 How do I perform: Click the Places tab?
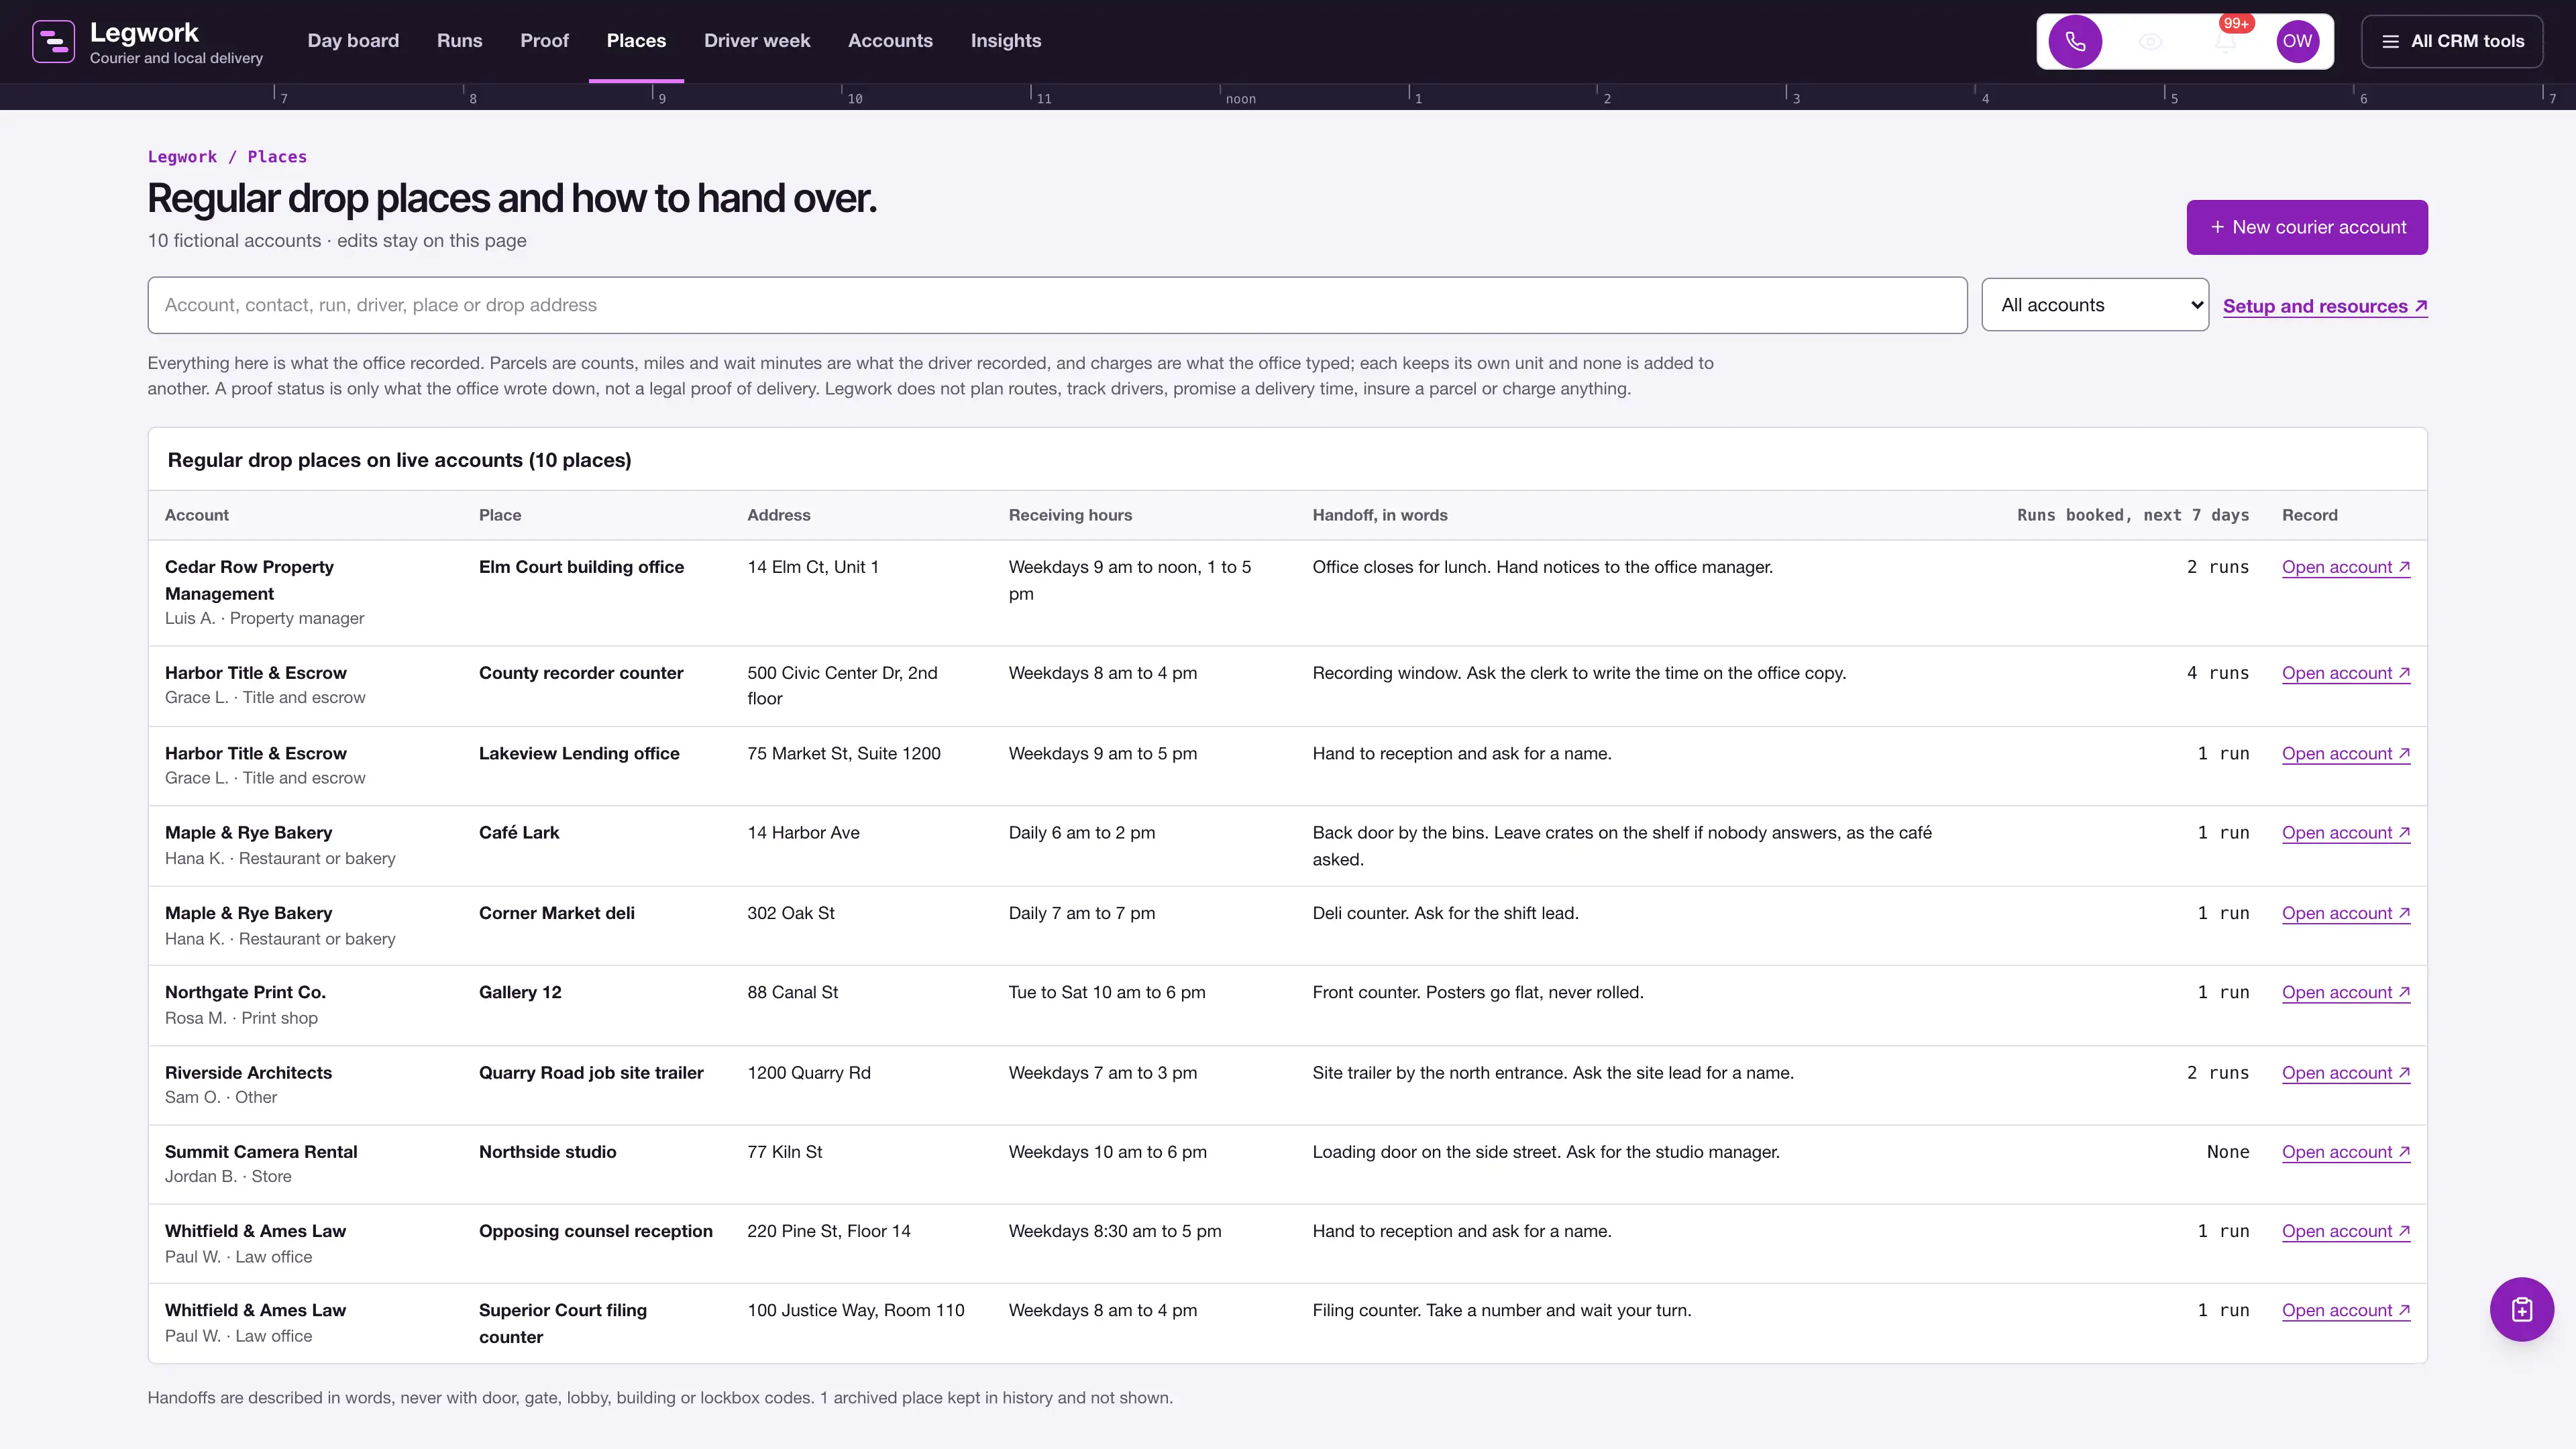pos(636,41)
